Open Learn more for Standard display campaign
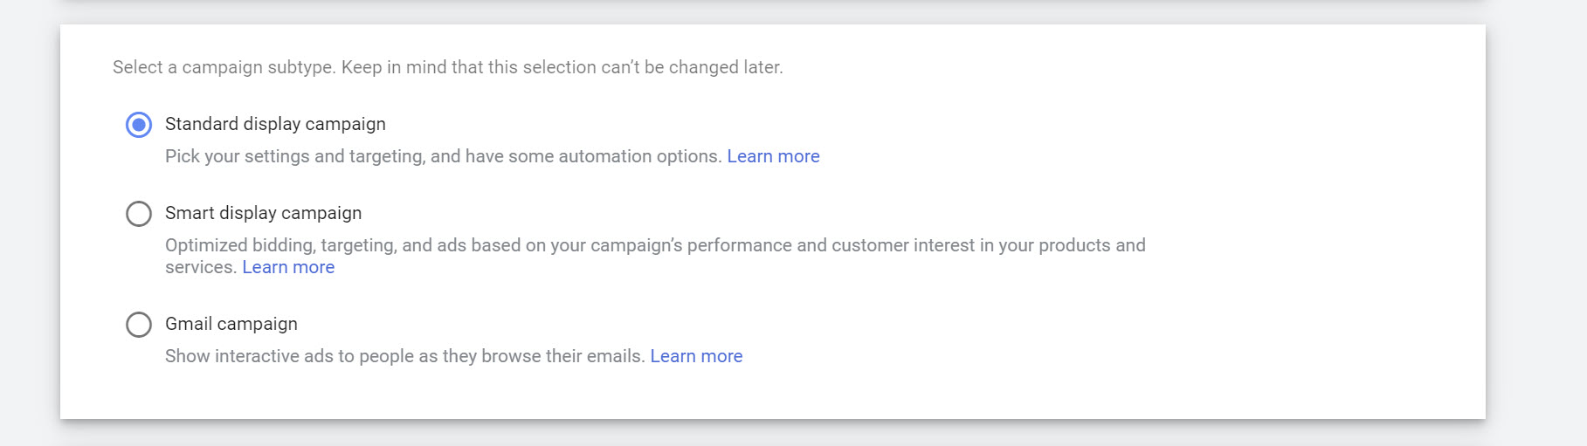This screenshot has height=446, width=1587. pyautogui.click(x=773, y=156)
